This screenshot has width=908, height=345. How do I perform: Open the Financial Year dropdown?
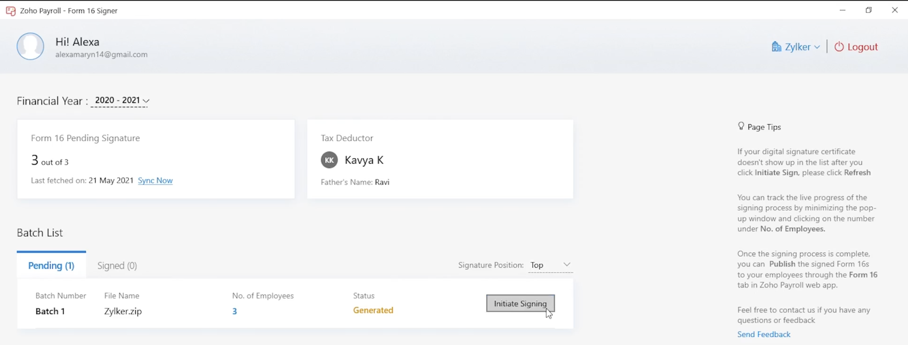121,101
